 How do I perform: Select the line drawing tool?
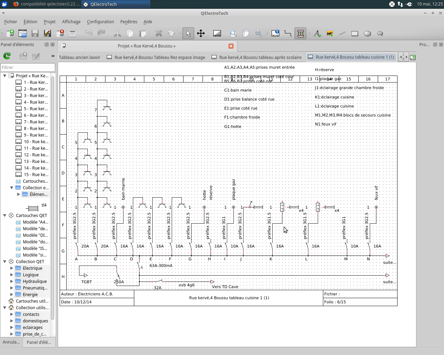pos(342,33)
